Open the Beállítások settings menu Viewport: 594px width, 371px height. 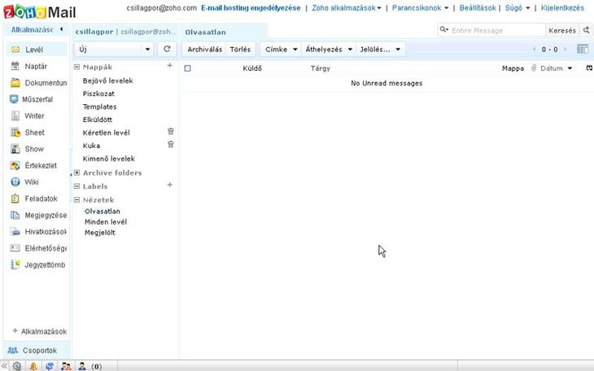[x=480, y=8]
